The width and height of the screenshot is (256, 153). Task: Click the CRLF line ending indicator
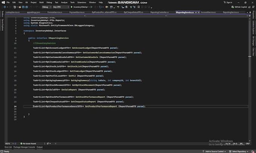click(247, 144)
